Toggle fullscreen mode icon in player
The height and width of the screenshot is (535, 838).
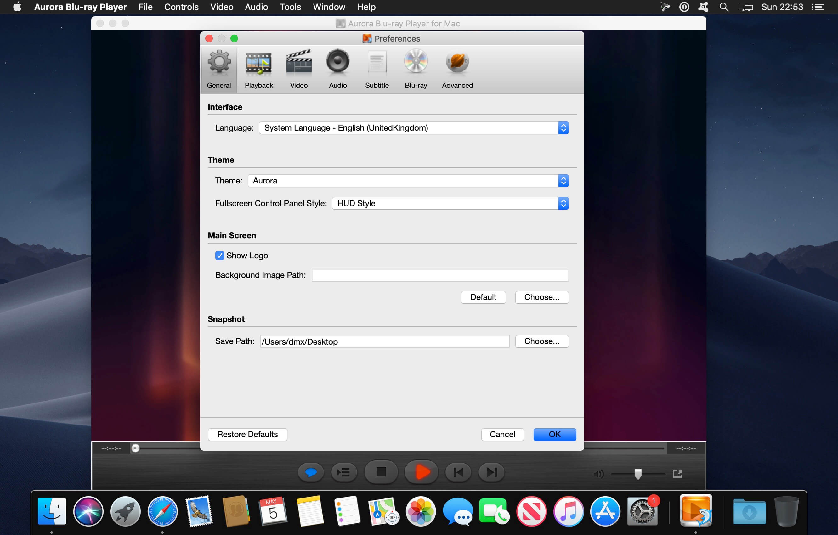677,474
